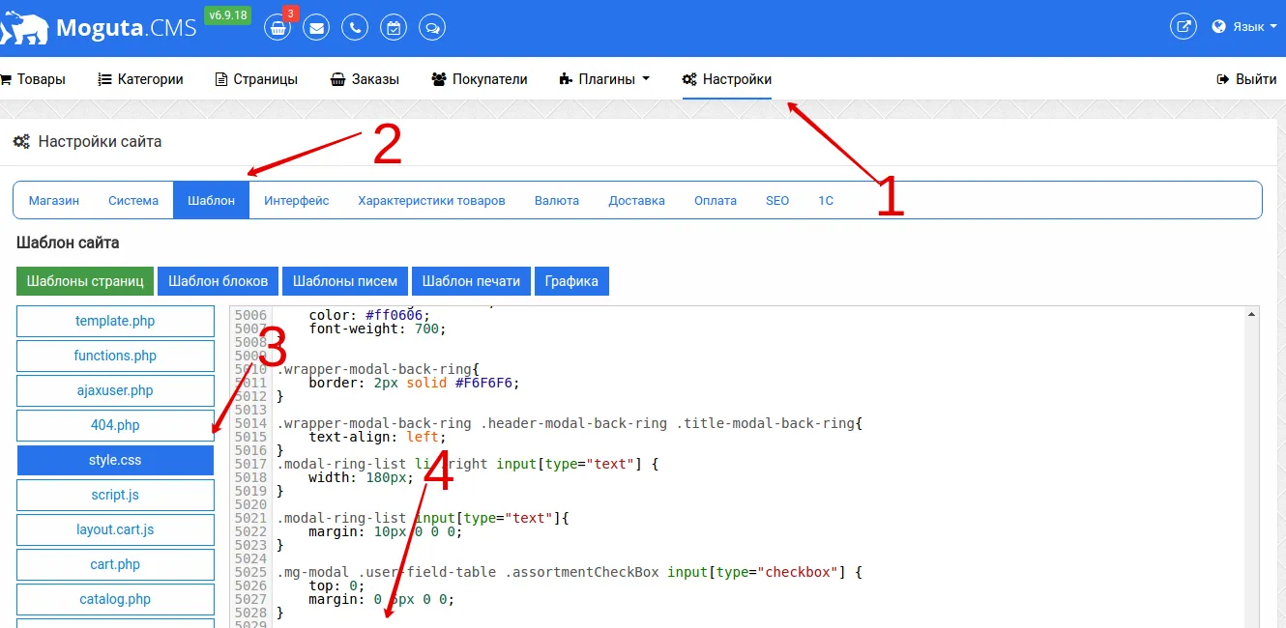Screen dimensions: 1286x628
Task: Open the chat comments icon
Action: [x=432, y=28]
